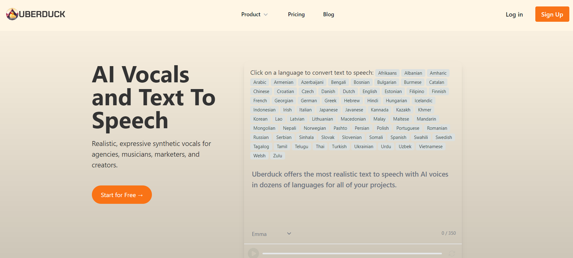
Task: Select the Mandarin language chip
Action: tap(426, 119)
